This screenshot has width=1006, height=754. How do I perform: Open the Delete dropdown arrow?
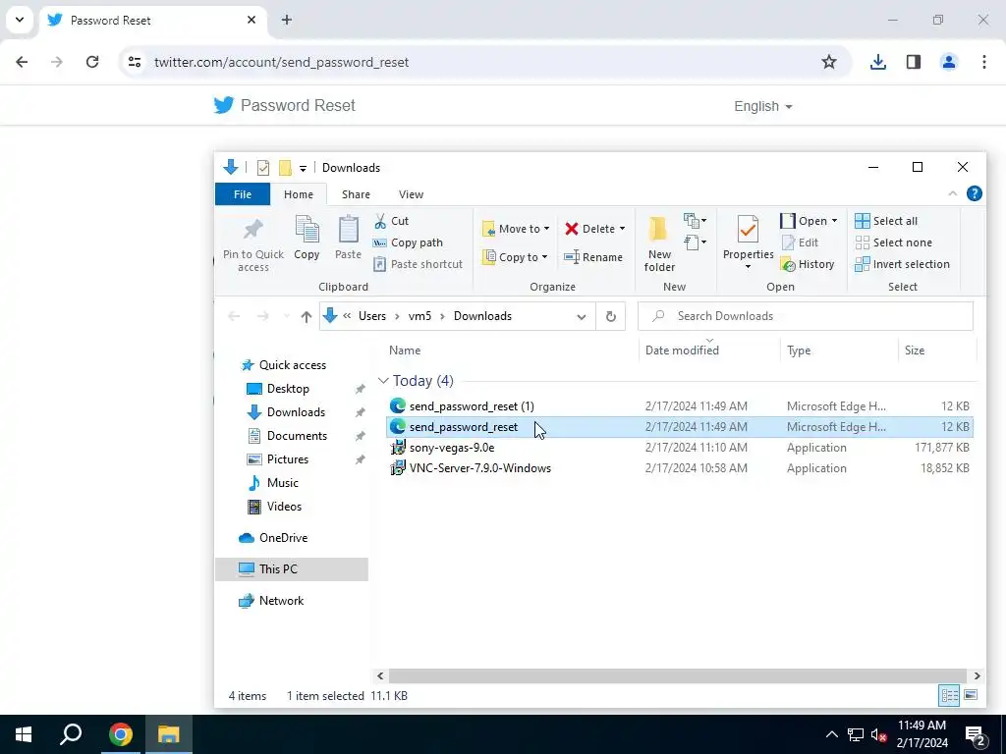622,229
